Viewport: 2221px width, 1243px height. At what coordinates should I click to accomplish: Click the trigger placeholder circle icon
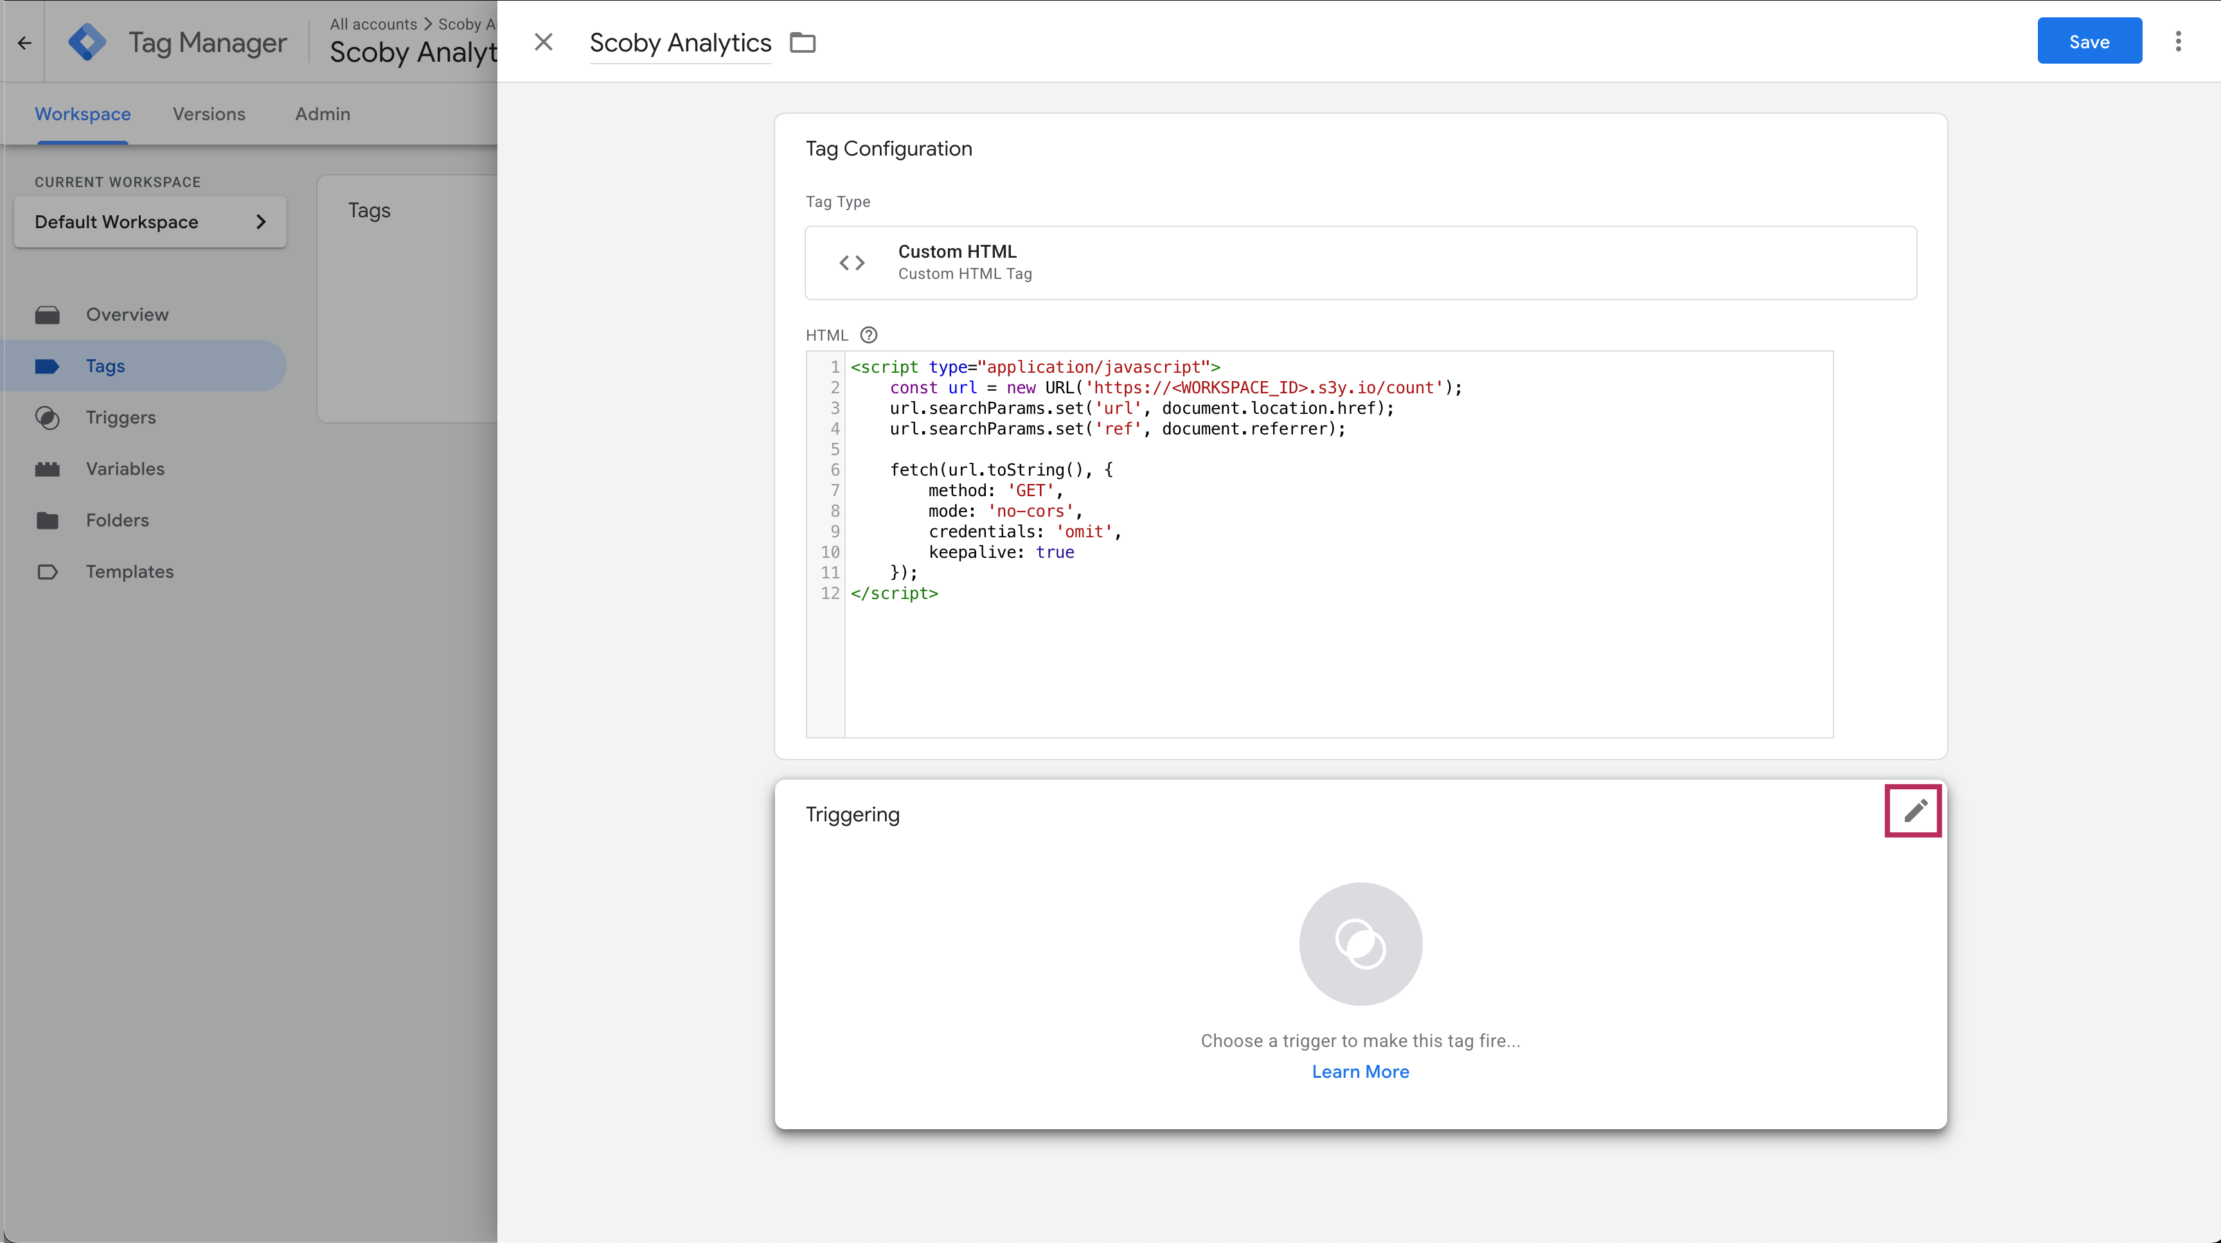(1360, 944)
